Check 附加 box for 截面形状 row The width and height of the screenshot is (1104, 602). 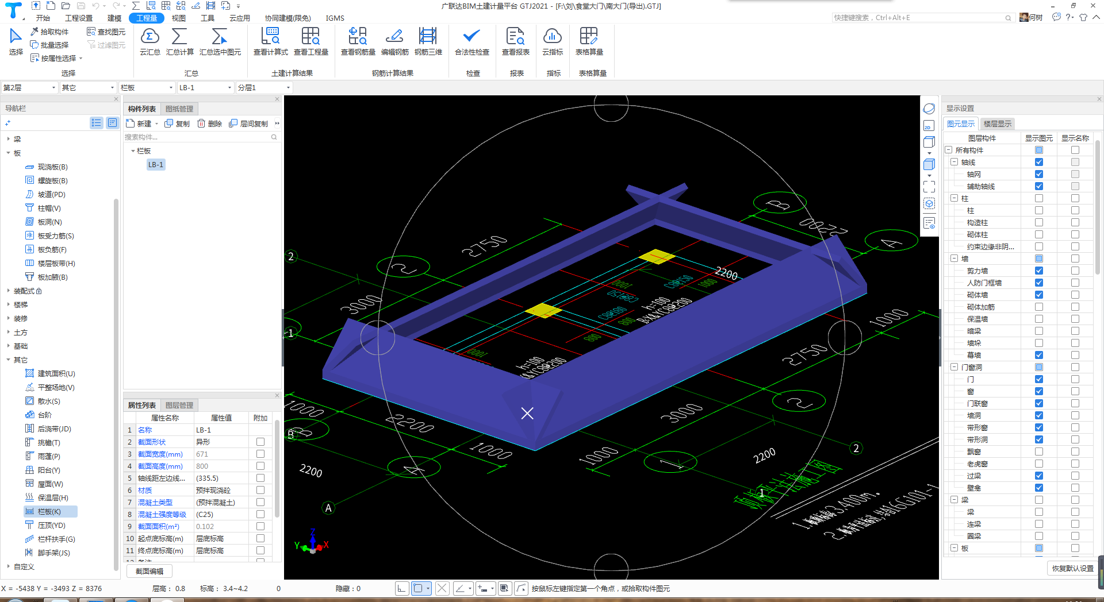[x=260, y=442]
